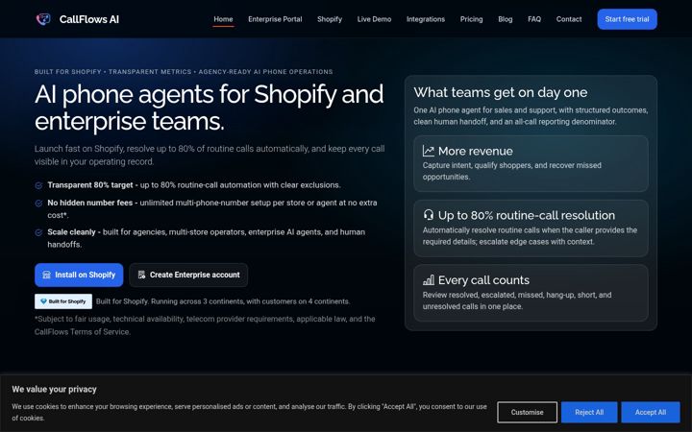Viewport: 692px width, 432px height.
Task: Click the Launch fast on Shopify paragraph
Action: point(210,156)
